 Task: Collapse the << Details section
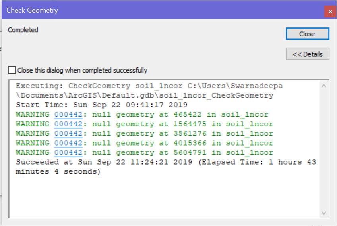tap(307, 54)
